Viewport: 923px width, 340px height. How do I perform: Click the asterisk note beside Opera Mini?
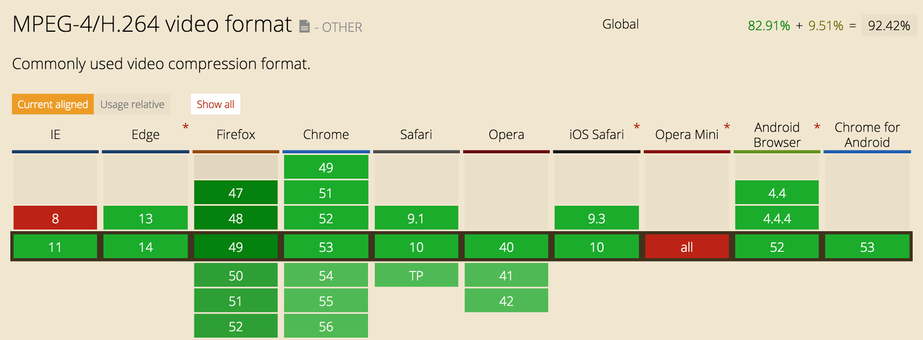click(x=727, y=127)
